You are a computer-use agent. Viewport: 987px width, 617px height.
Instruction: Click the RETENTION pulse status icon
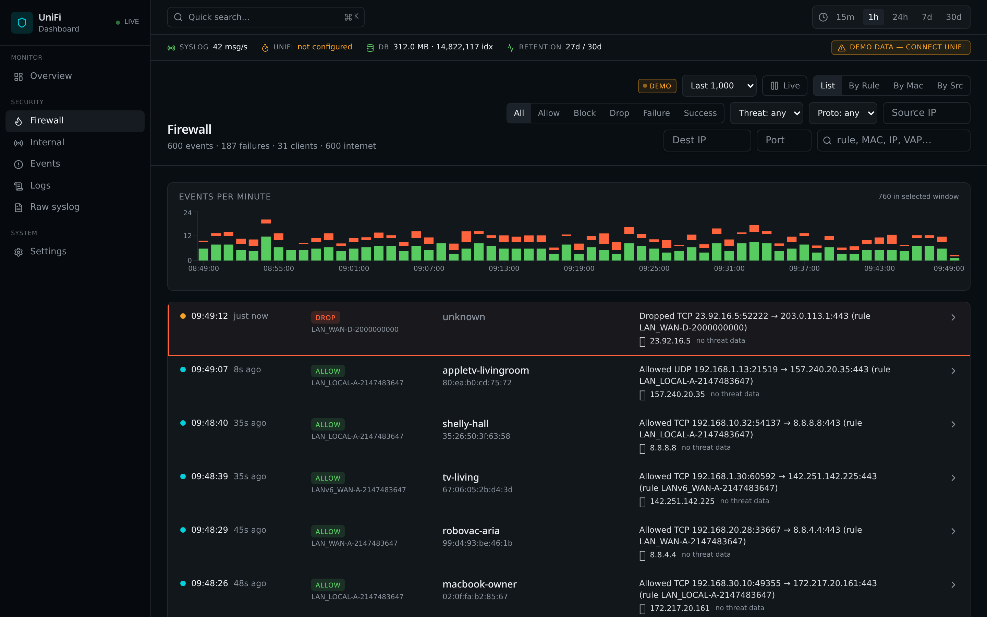pyautogui.click(x=510, y=48)
